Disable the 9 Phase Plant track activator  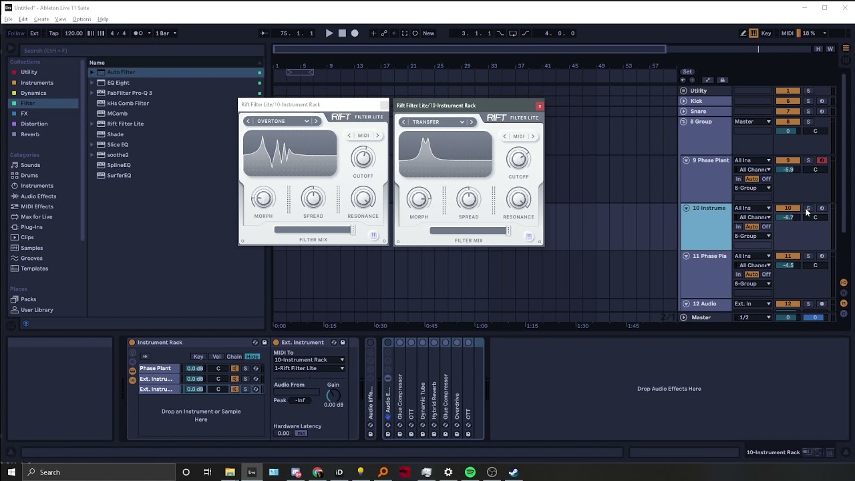pos(788,160)
